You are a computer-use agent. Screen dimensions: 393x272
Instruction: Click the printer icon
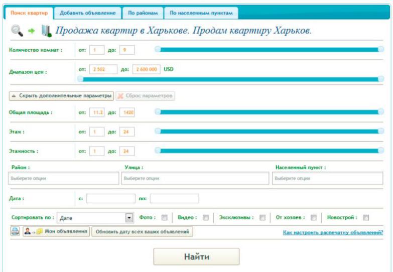pos(15,231)
